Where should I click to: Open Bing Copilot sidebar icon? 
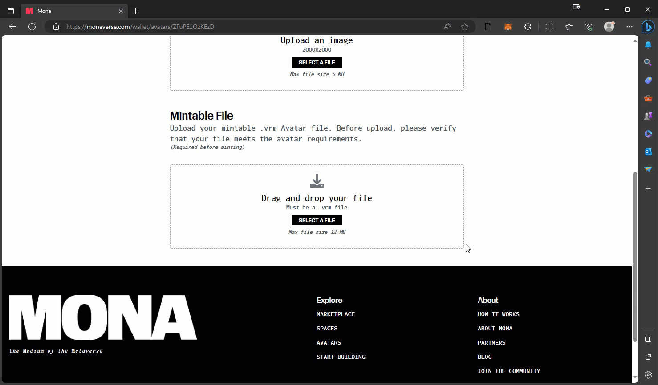[x=648, y=27]
